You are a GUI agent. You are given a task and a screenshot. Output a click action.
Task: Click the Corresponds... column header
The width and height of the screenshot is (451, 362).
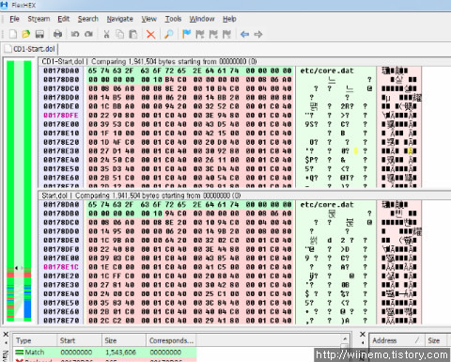pos(171,340)
